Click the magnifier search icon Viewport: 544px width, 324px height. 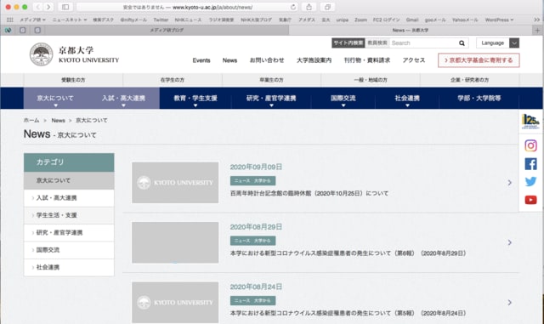click(x=462, y=43)
